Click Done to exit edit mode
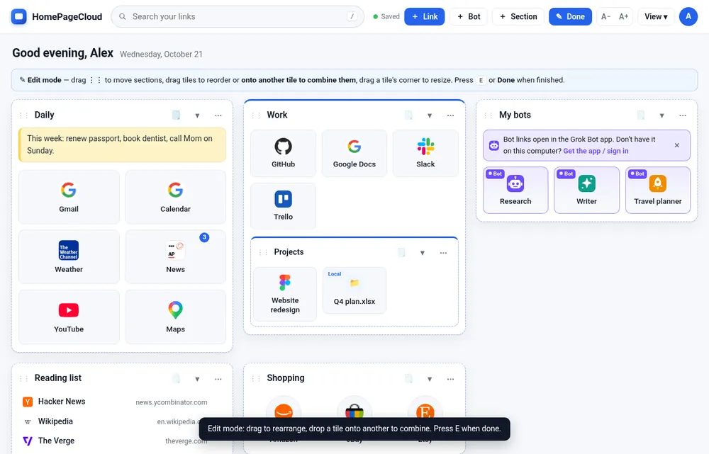Viewport: 709px width, 454px height. coord(570,17)
